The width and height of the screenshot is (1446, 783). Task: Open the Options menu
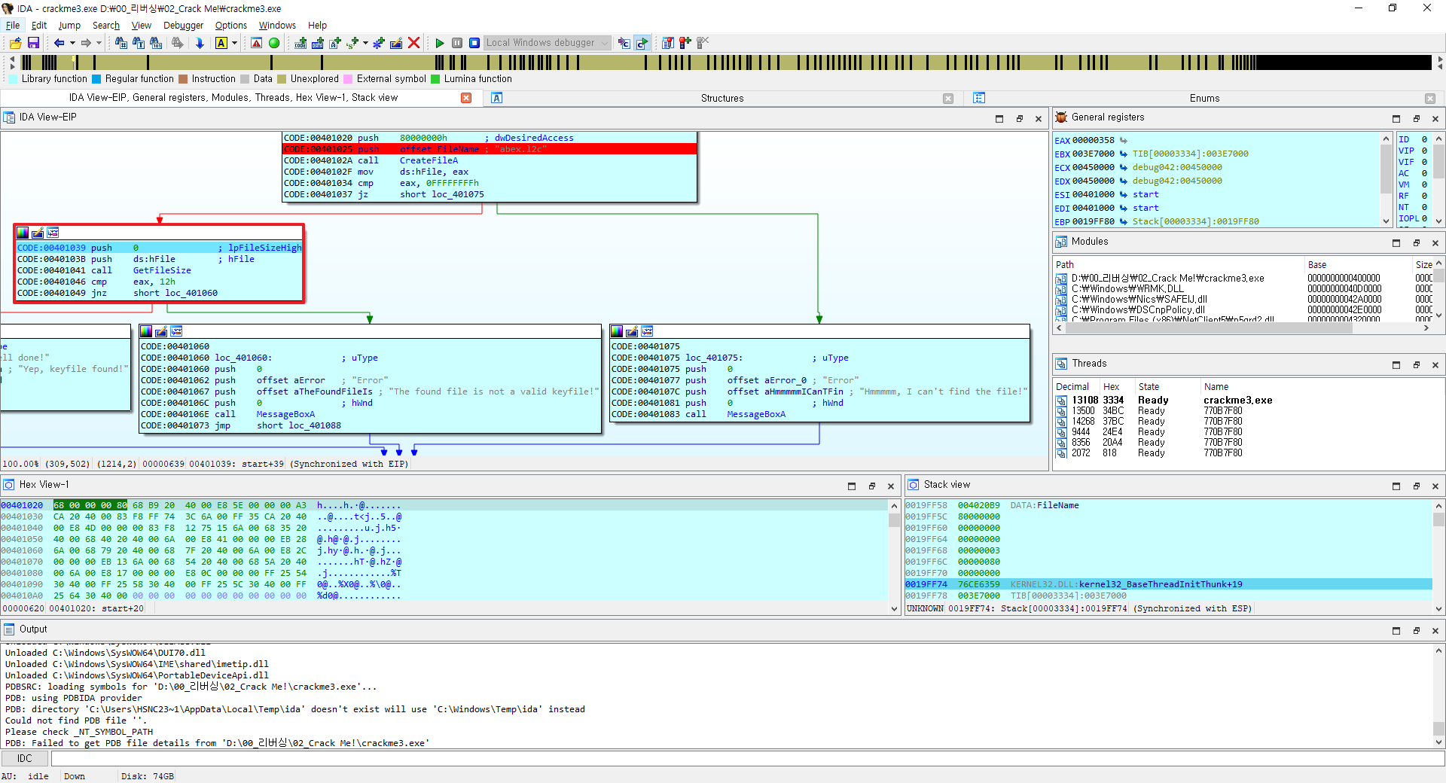click(230, 25)
